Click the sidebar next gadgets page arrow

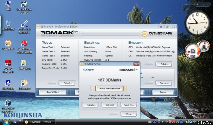[x=208, y=4]
